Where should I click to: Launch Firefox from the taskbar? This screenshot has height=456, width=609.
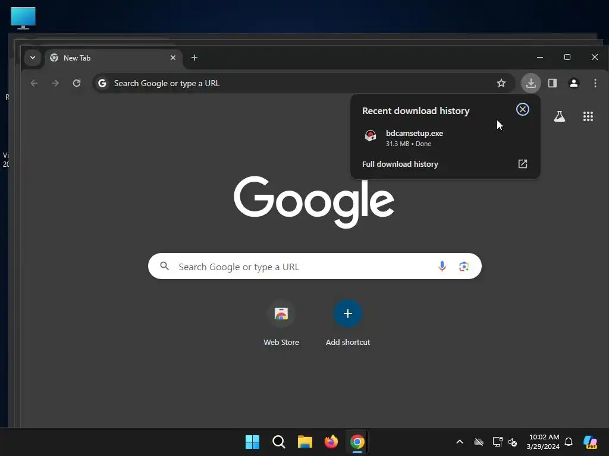tap(331, 442)
